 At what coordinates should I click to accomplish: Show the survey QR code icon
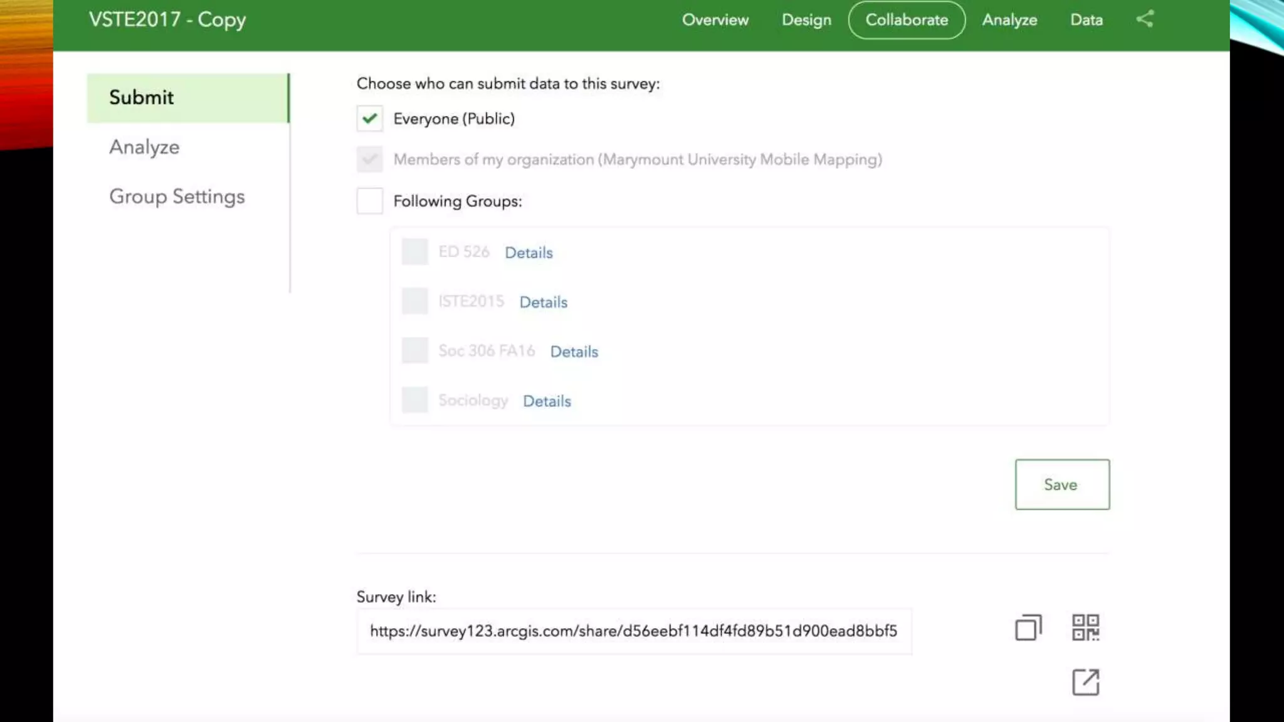point(1085,627)
